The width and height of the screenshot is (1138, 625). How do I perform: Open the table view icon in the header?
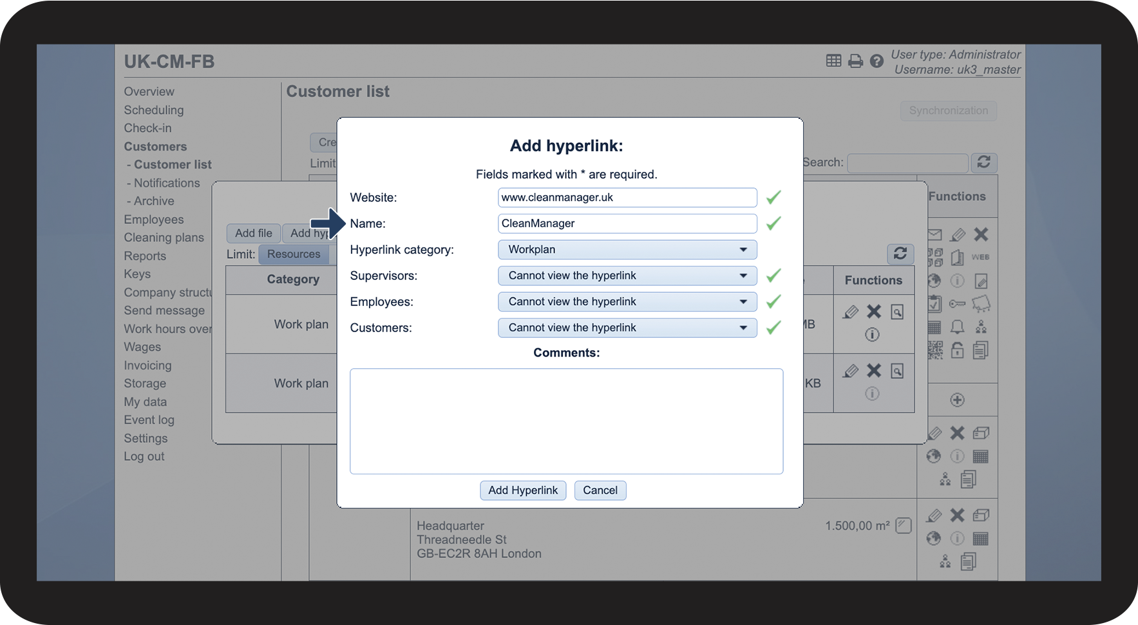[x=833, y=61]
